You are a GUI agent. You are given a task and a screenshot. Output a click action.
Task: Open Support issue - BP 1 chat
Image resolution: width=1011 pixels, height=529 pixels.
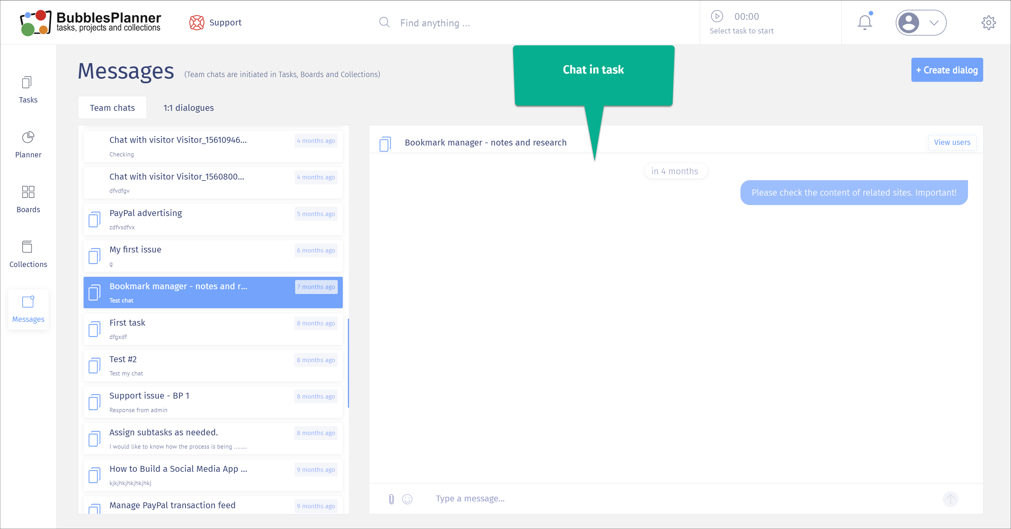click(213, 402)
